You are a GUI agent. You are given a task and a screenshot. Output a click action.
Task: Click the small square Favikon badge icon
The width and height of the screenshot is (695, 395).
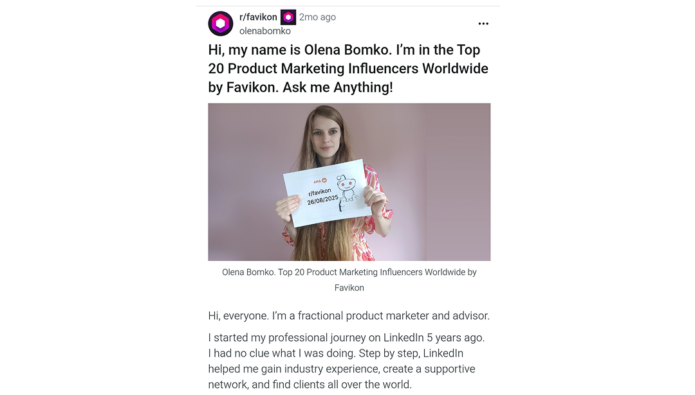[x=288, y=17]
